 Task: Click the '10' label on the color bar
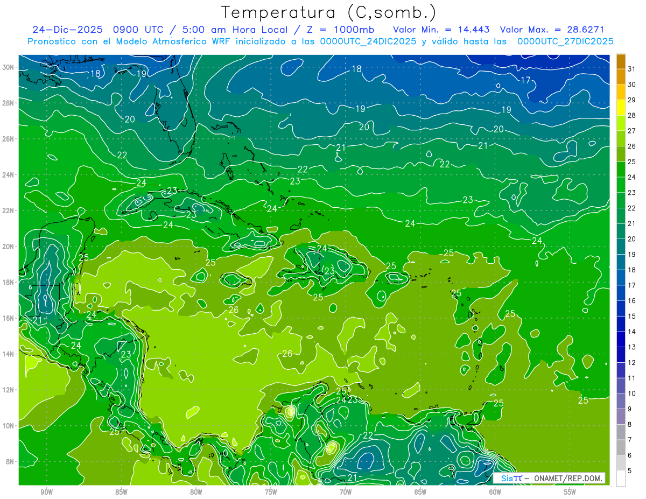(632, 393)
